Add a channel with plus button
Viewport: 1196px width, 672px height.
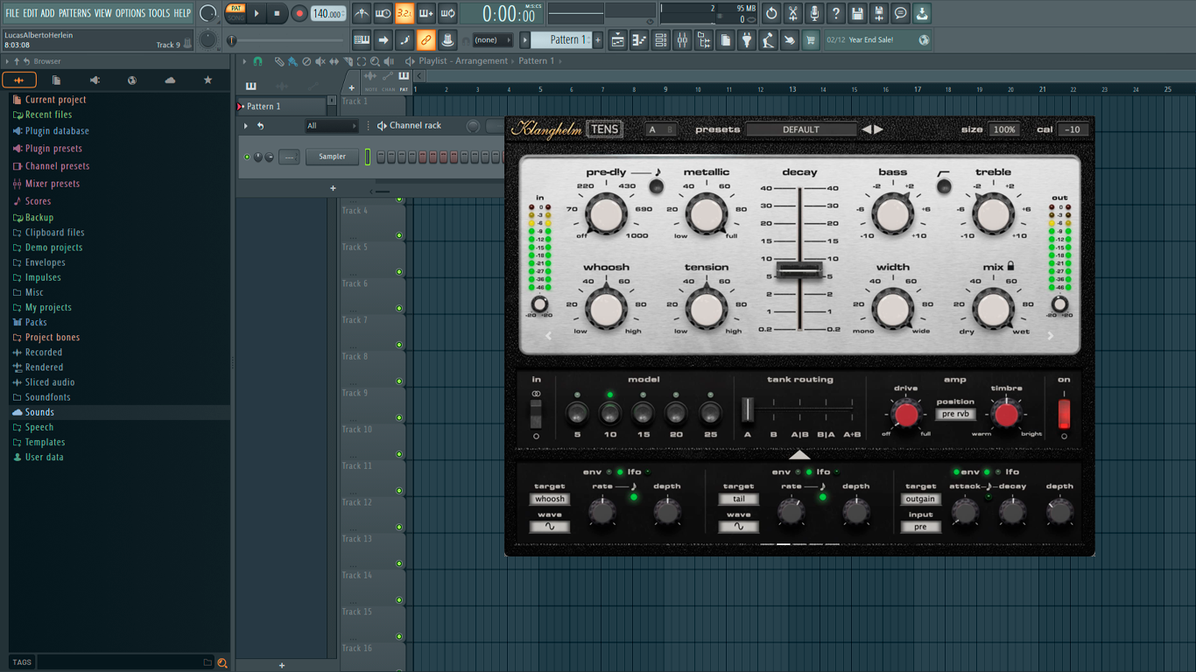tap(333, 188)
